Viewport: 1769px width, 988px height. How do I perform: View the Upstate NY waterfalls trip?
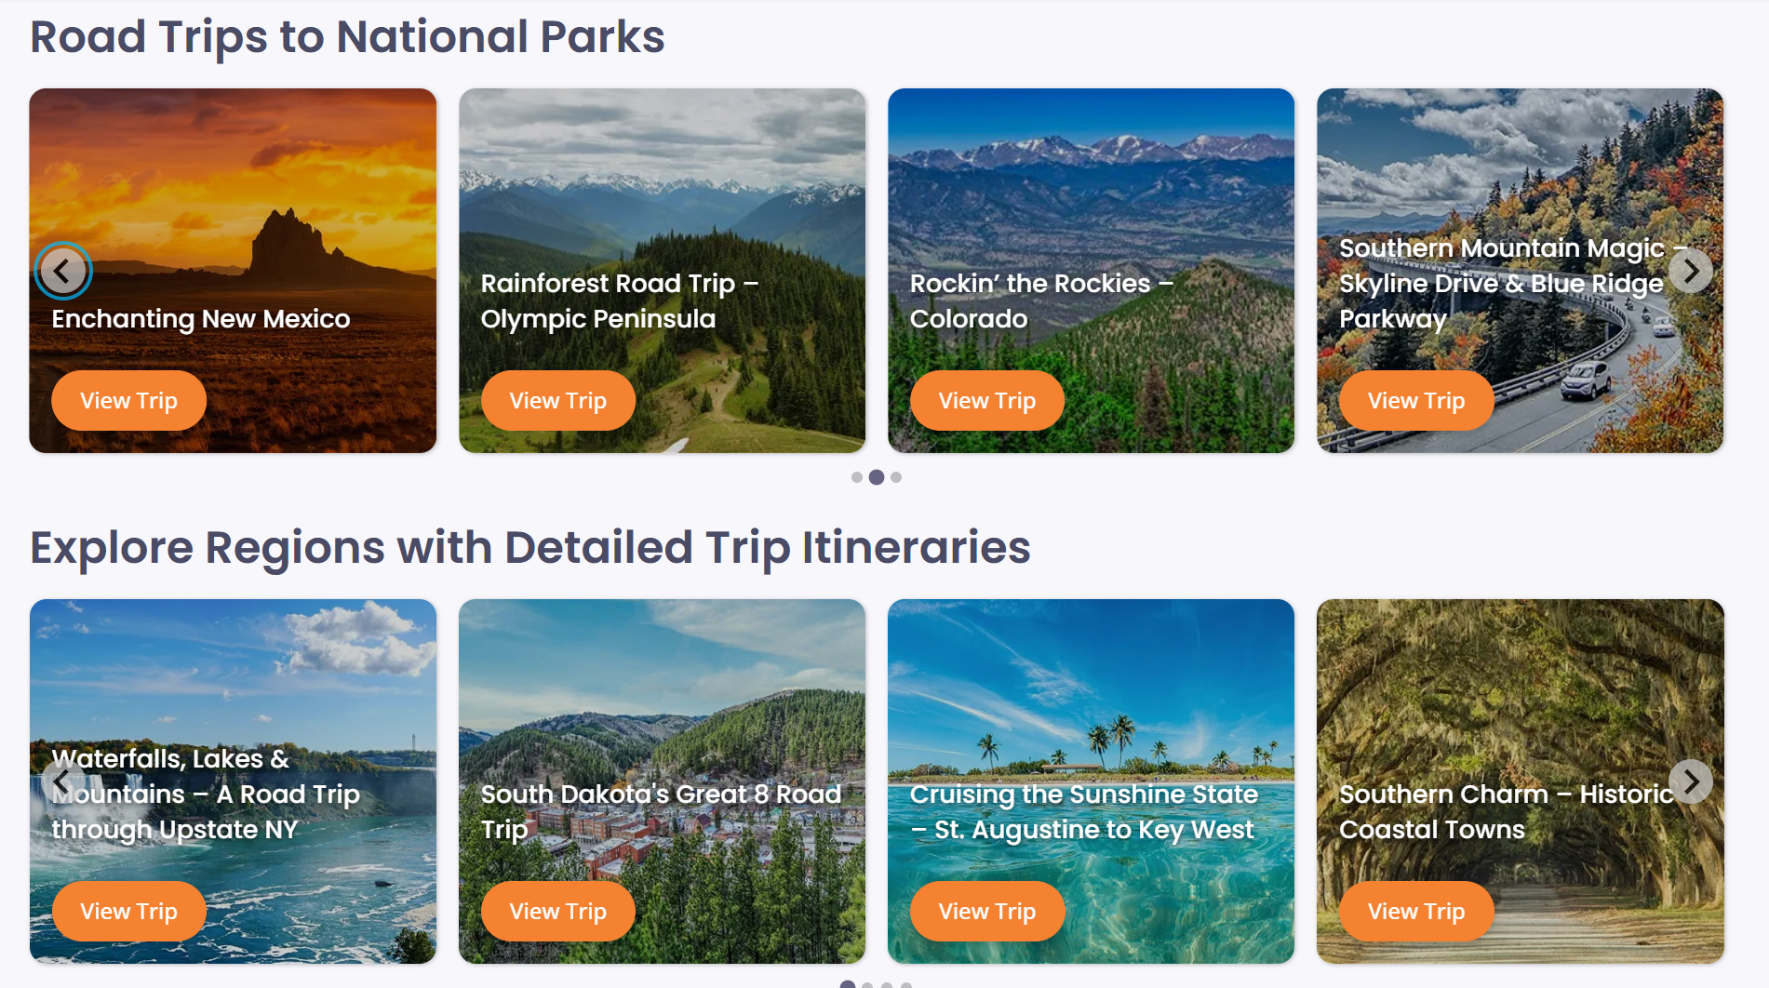tap(128, 912)
